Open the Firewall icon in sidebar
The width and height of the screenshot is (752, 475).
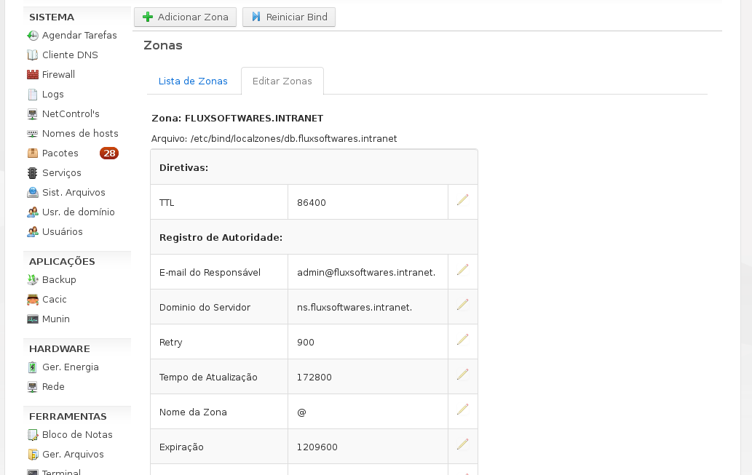click(32, 75)
